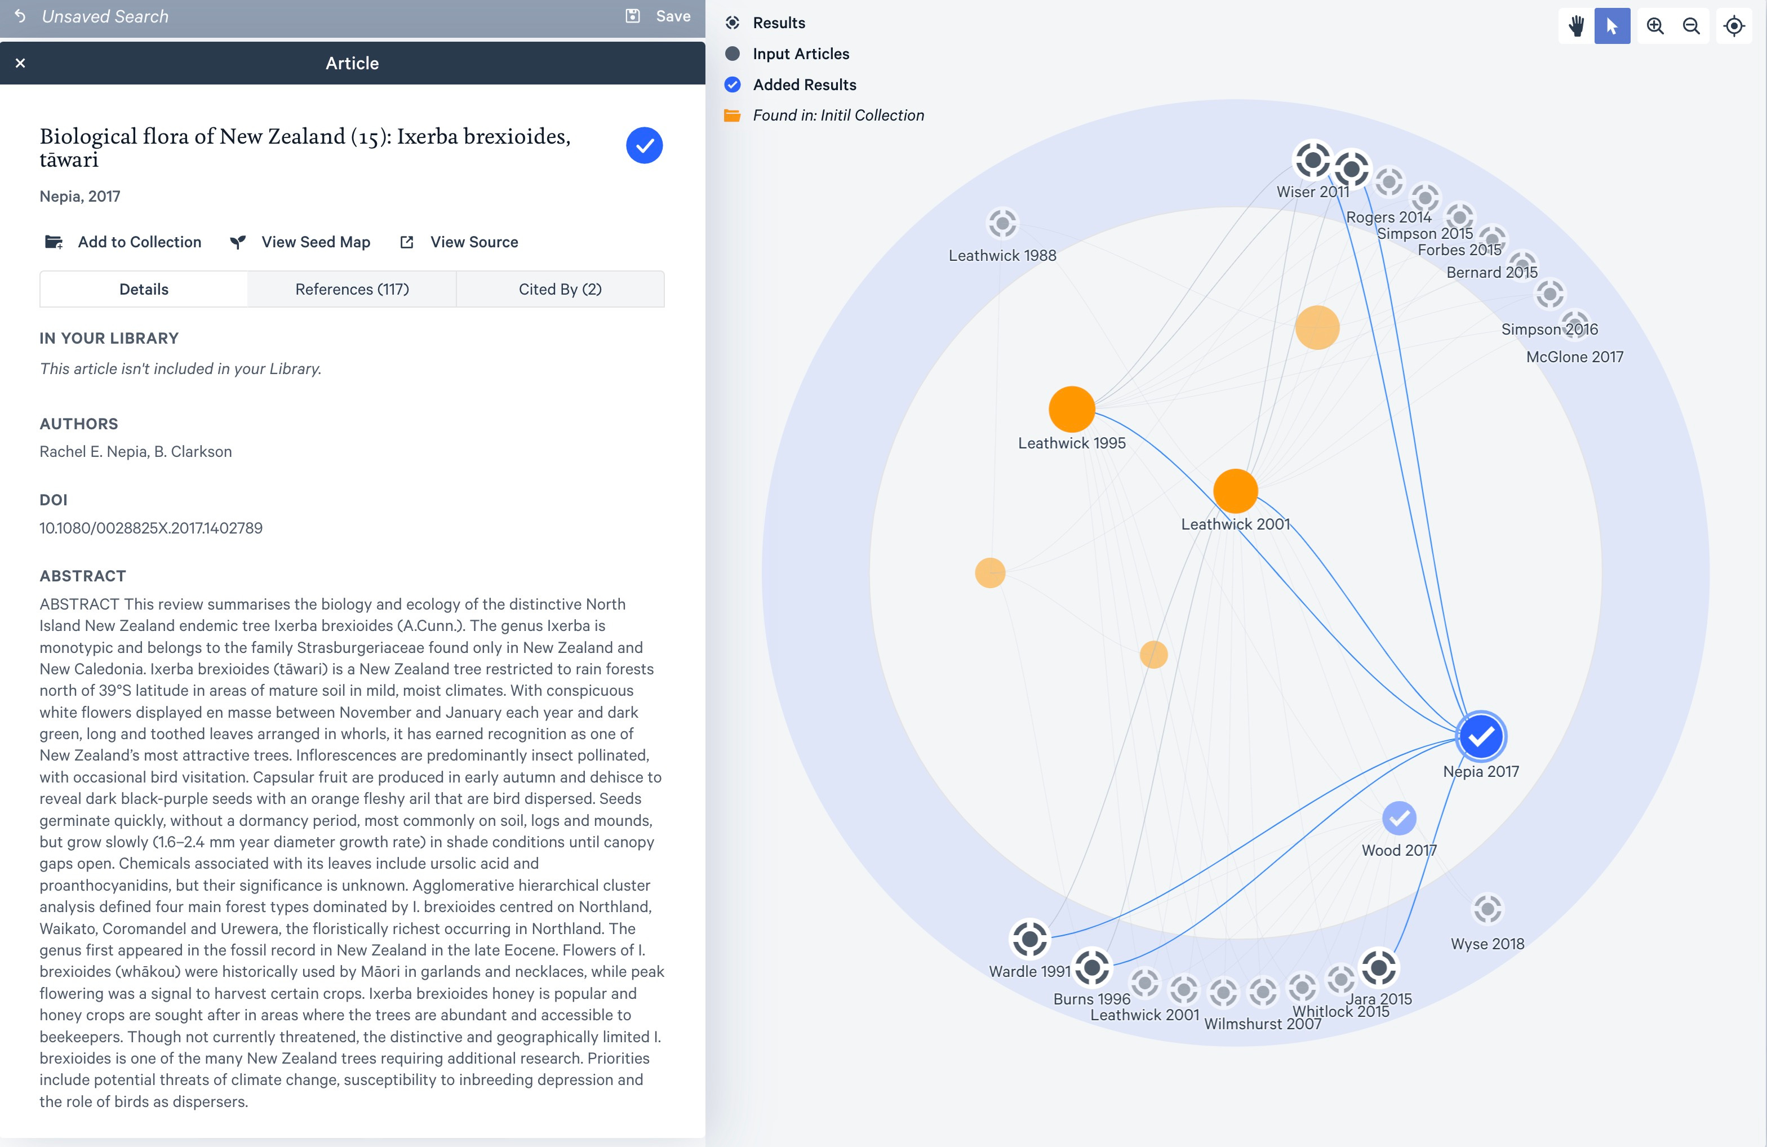Zoom in on the graph
The height and width of the screenshot is (1147, 1767).
[x=1655, y=26]
